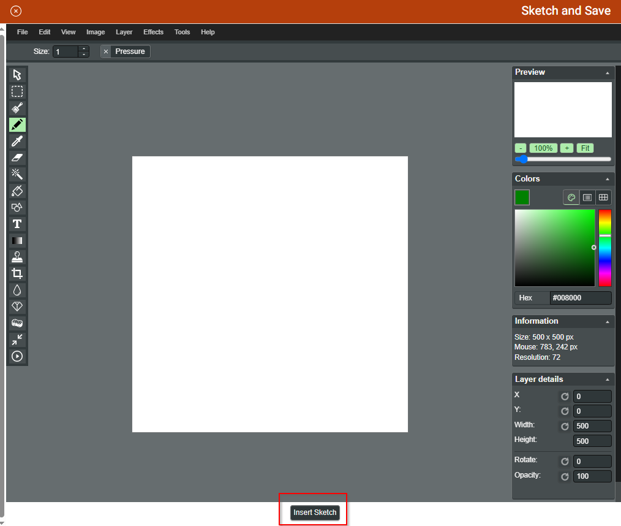Switch colors panel to swatches grid view
Image resolution: width=621 pixels, height=526 pixels.
tap(603, 197)
